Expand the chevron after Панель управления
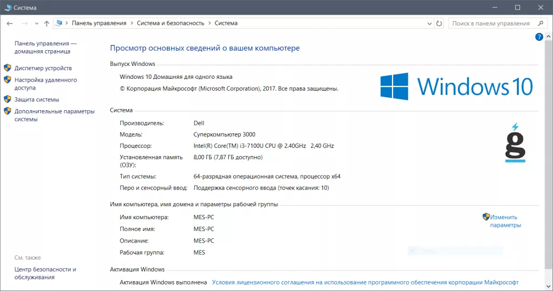This screenshot has width=553, height=291. [132, 23]
